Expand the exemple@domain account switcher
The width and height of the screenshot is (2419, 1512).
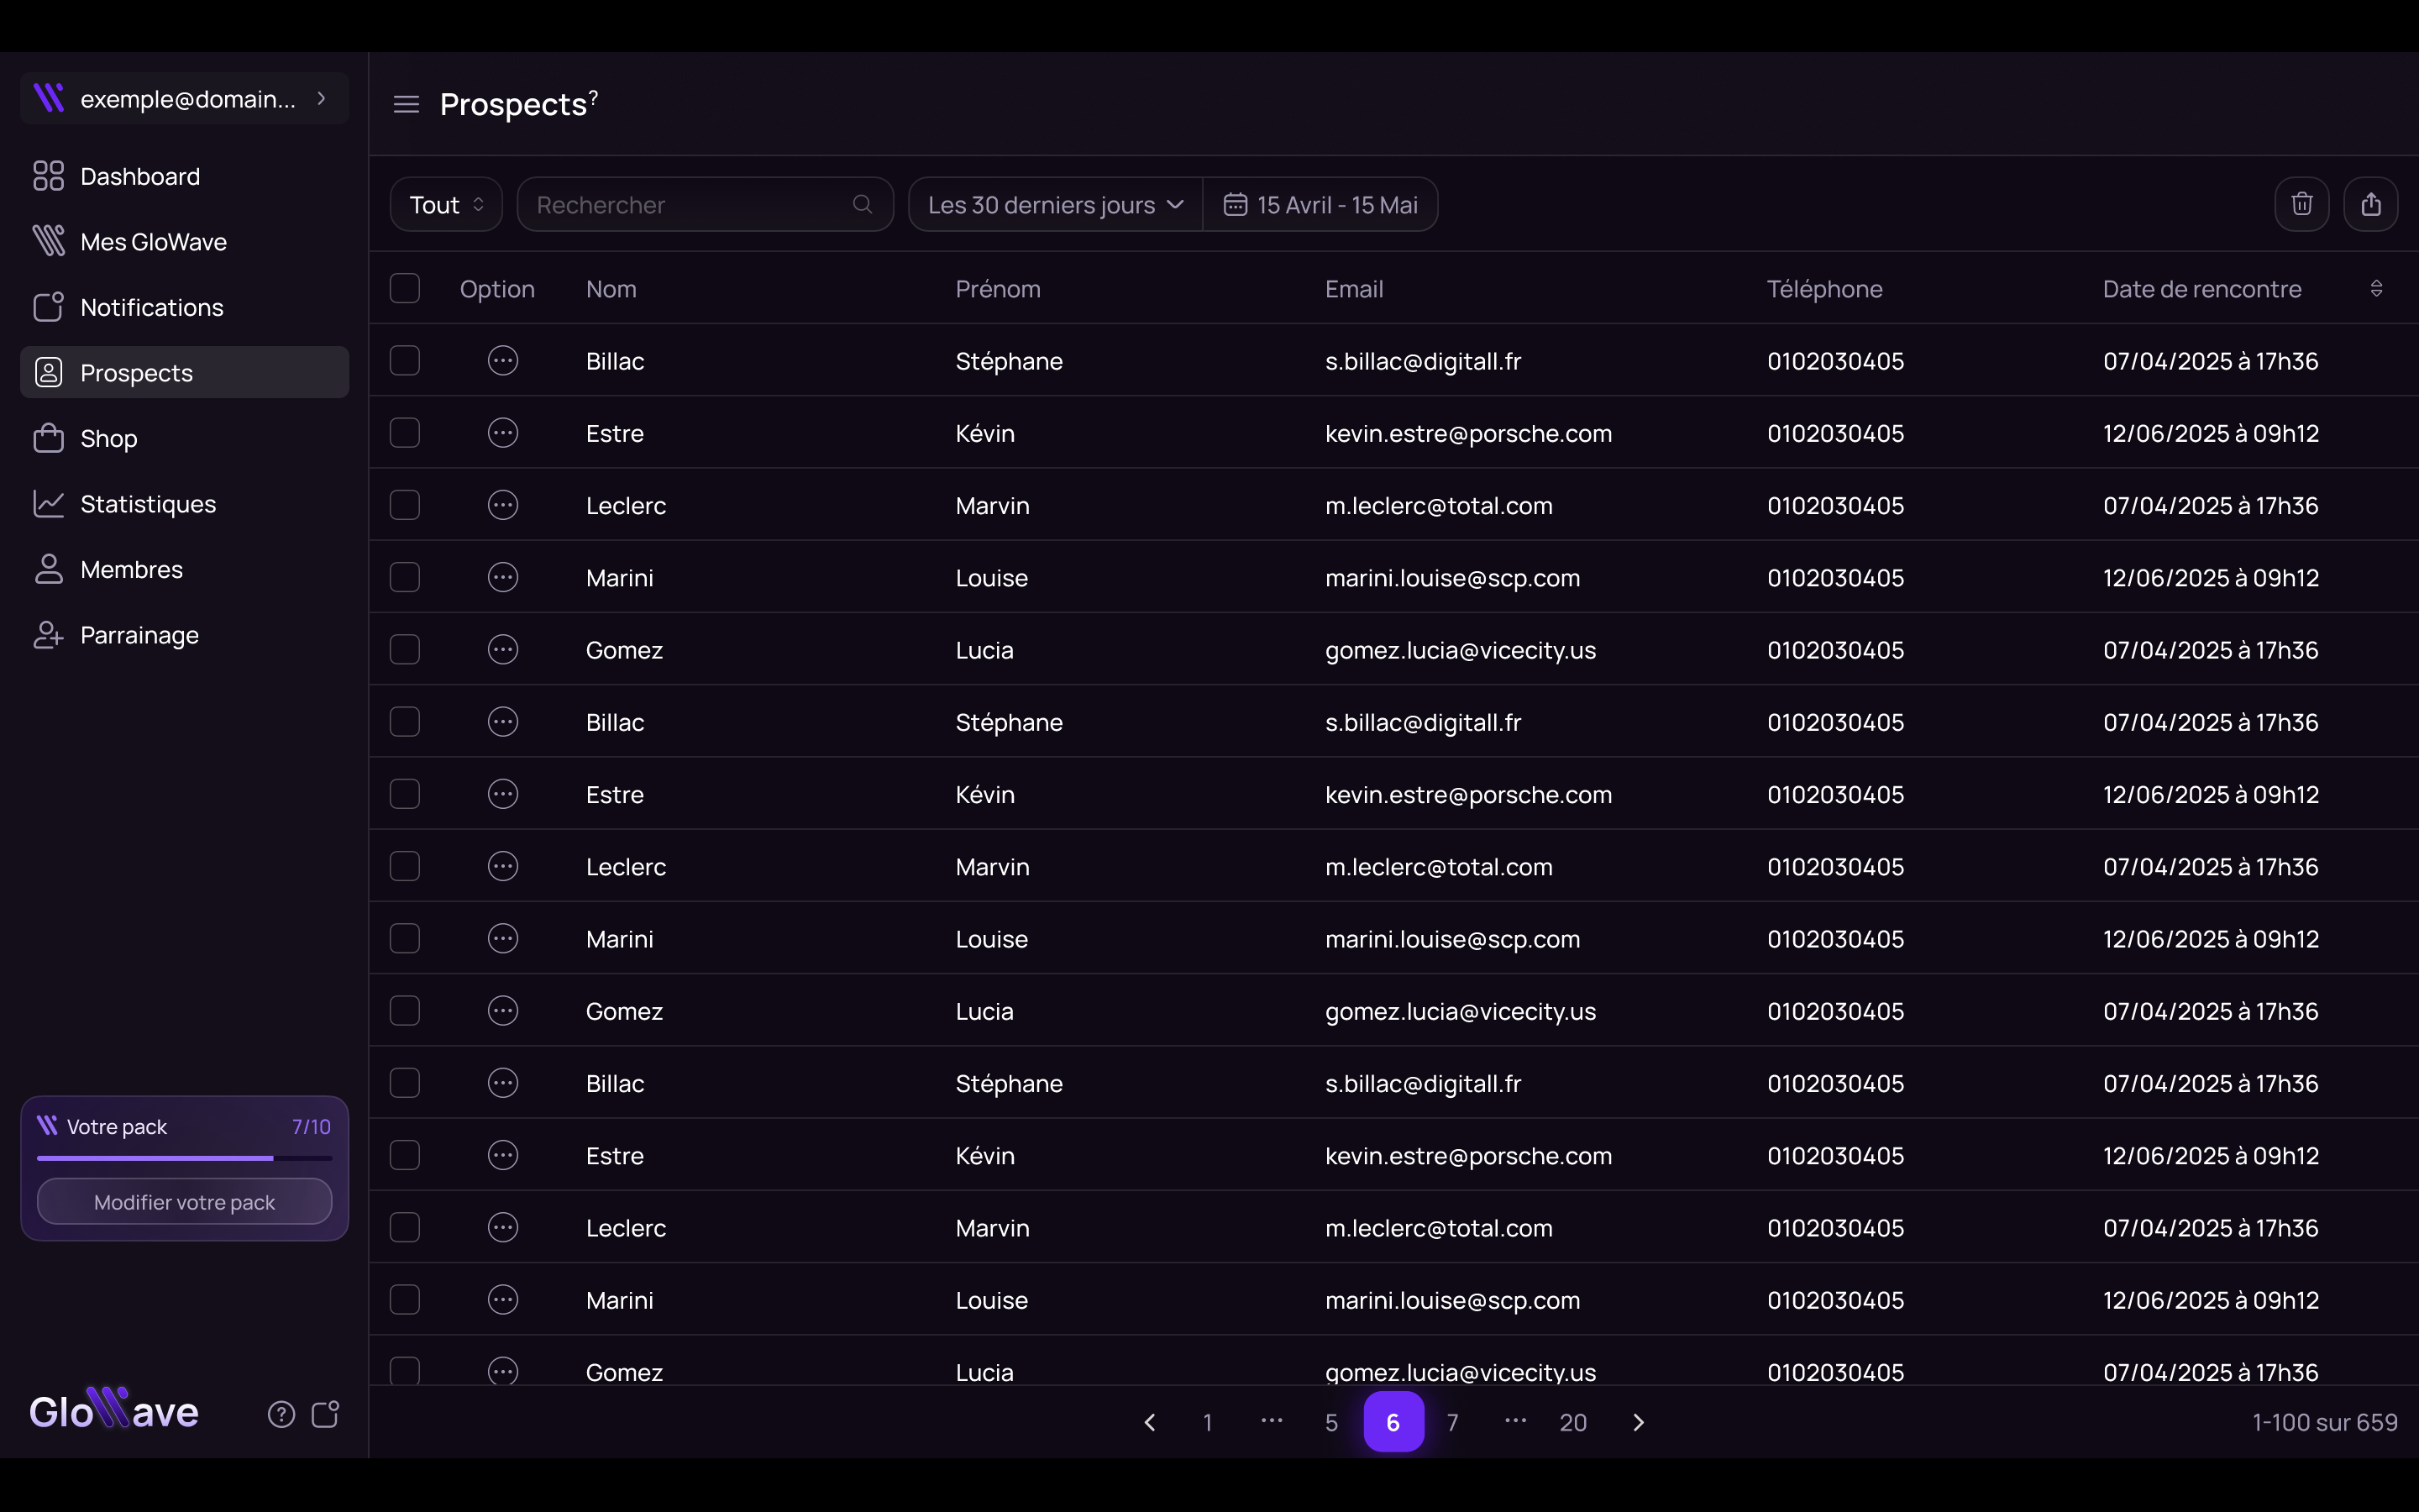pos(184,99)
